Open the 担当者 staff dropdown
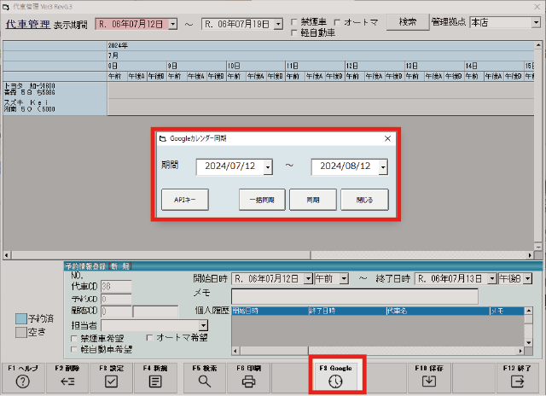This screenshot has height=396, width=546. click(x=203, y=326)
